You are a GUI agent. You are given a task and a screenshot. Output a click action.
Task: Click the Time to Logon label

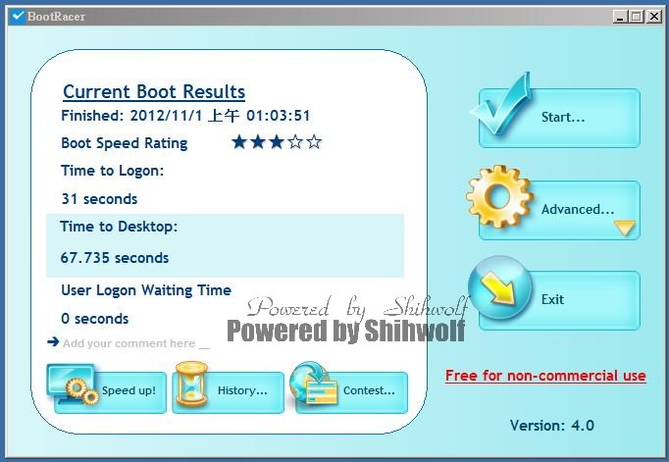point(112,171)
